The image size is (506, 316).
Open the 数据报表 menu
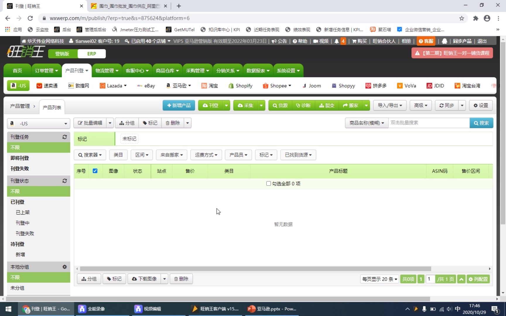[258, 71]
